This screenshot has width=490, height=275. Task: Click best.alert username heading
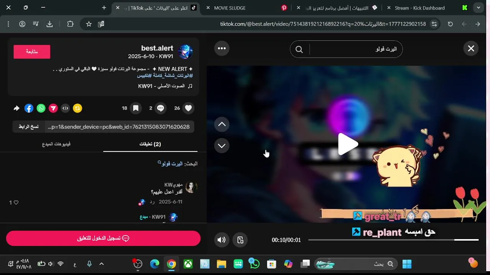click(x=157, y=48)
